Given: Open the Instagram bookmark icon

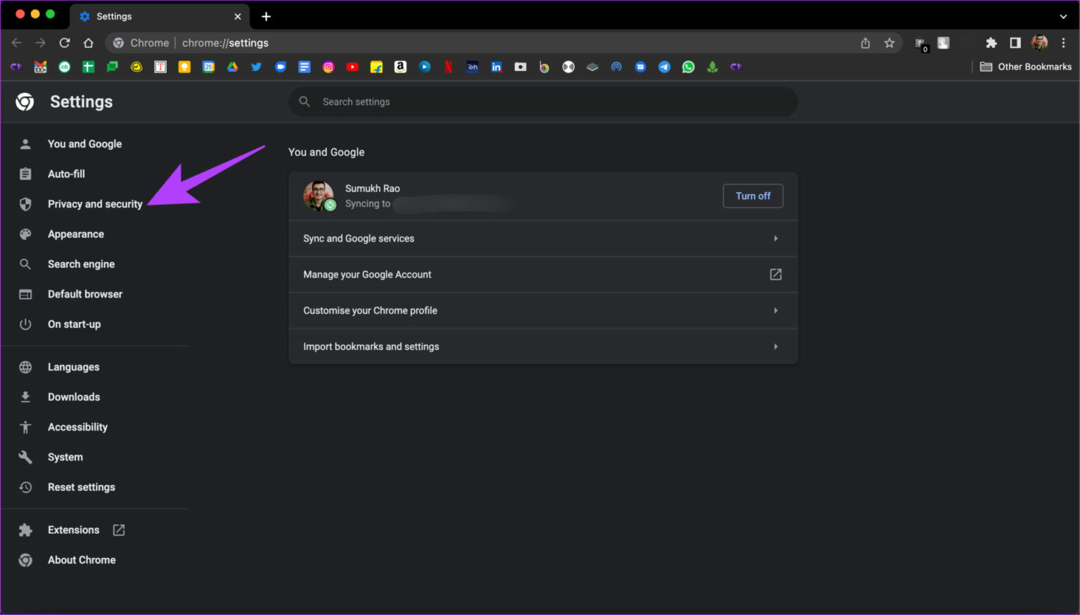Looking at the screenshot, I should [x=328, y=66].
